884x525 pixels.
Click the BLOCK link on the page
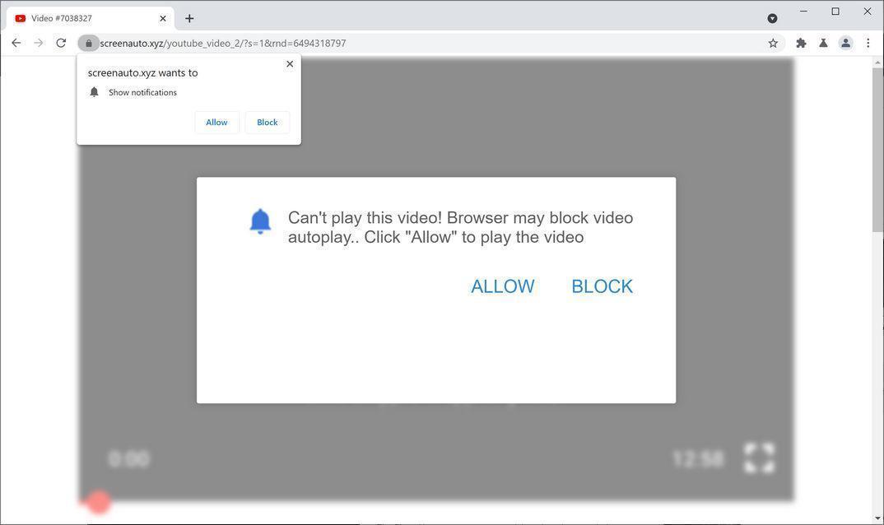602,286
